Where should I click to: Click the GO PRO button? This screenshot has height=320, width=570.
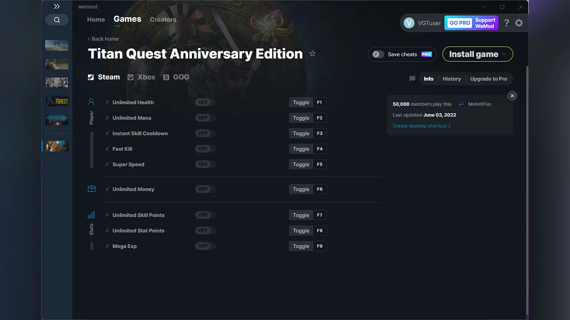pos(458,22)
